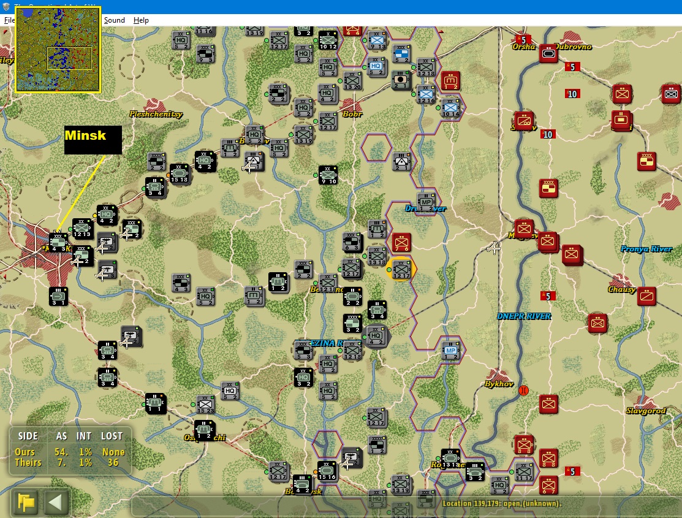The height and width of the screenshot is (518, 682).
Task: Click the Bykhov town hex
Action: click(x=499, y=377)
